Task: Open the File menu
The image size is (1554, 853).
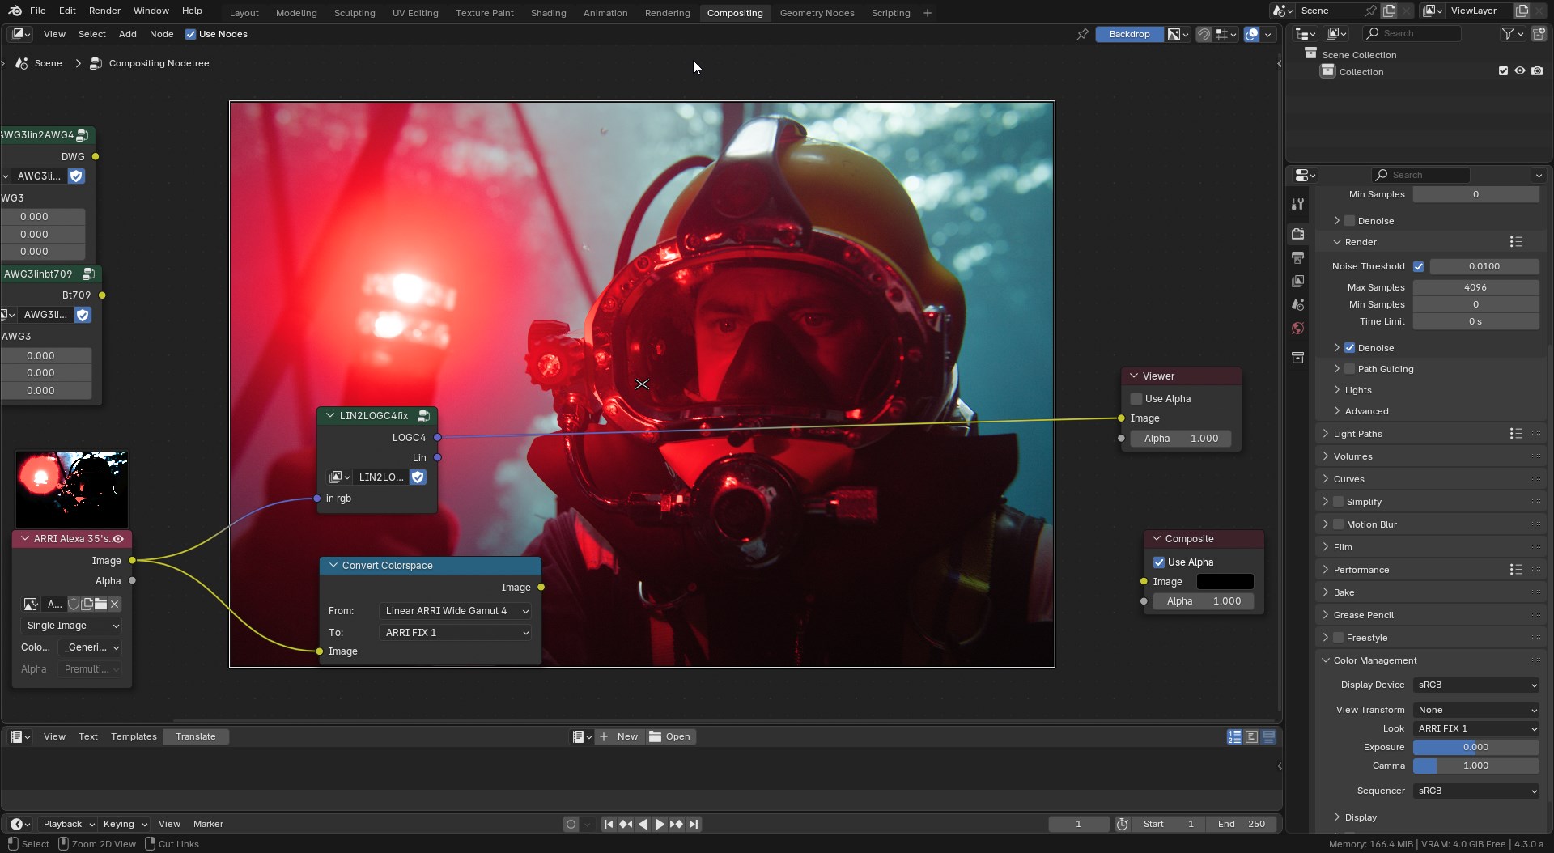Action: pyautogui.click(x=37, y=11)
